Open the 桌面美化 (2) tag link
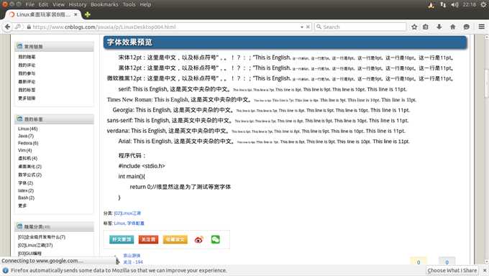The height and width of the screenshot is (276, 489). pos(30,167)
